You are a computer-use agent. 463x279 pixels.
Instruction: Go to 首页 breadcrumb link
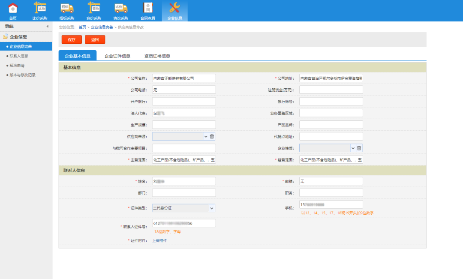pyautogui.click(x=82, y=27)
